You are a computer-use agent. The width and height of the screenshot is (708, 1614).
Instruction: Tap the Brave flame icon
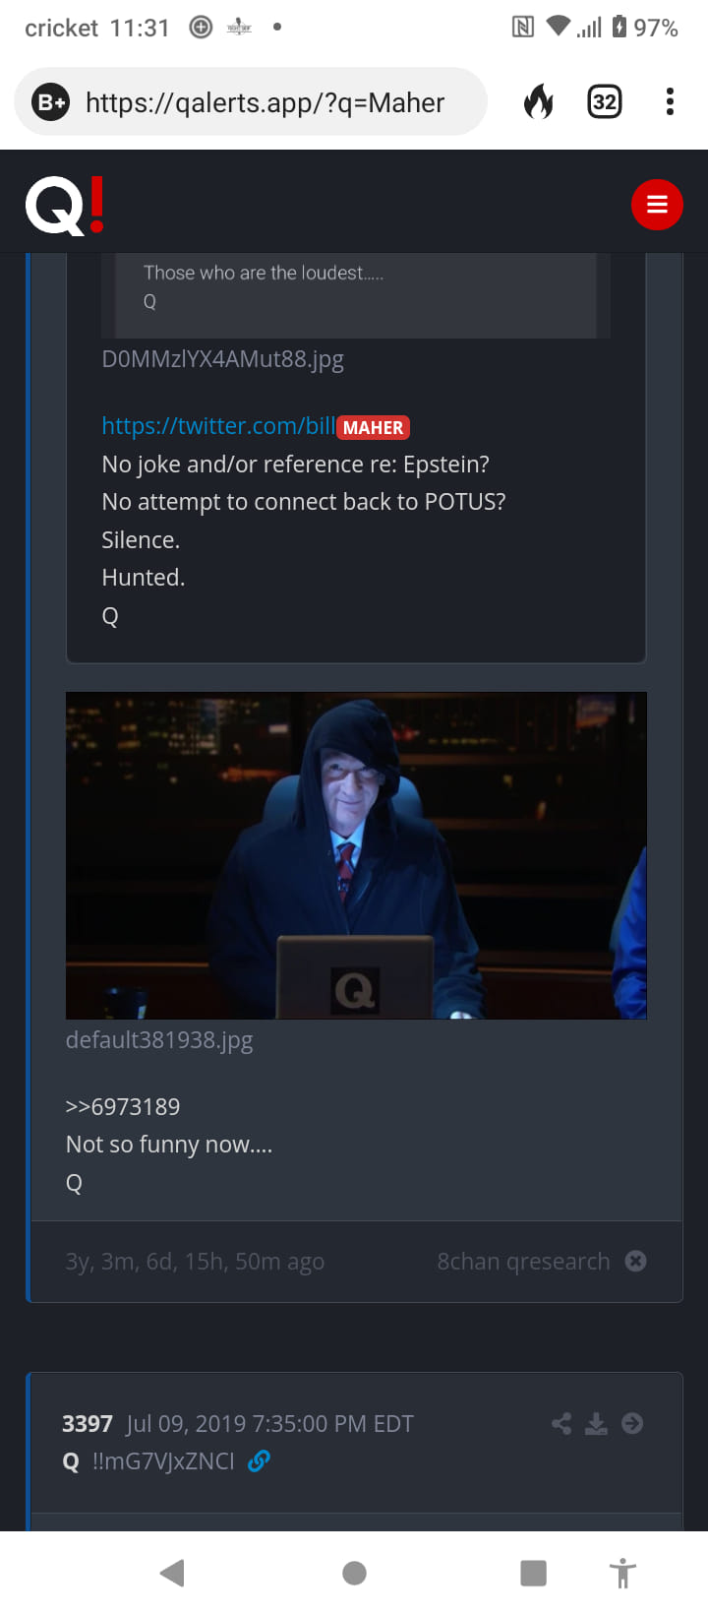tap(538, 101)
